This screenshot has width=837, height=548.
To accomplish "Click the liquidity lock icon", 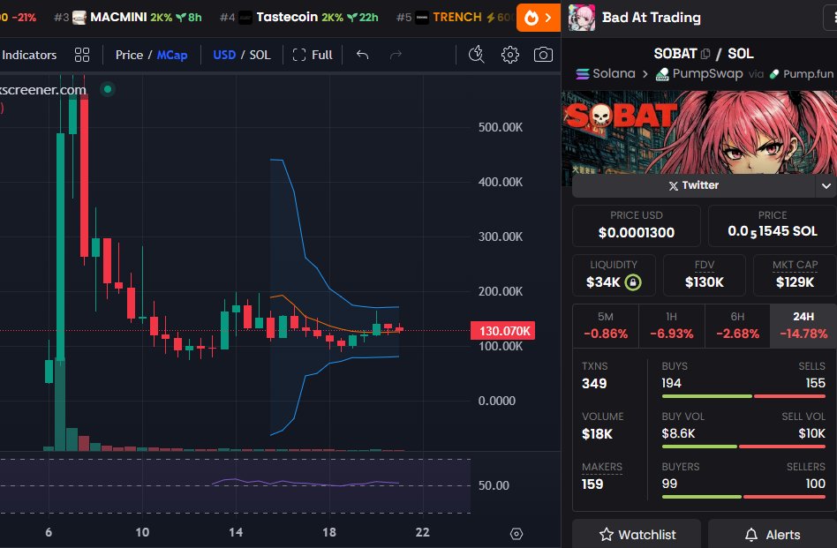I will pyautogui.click(x=632, y=282).
